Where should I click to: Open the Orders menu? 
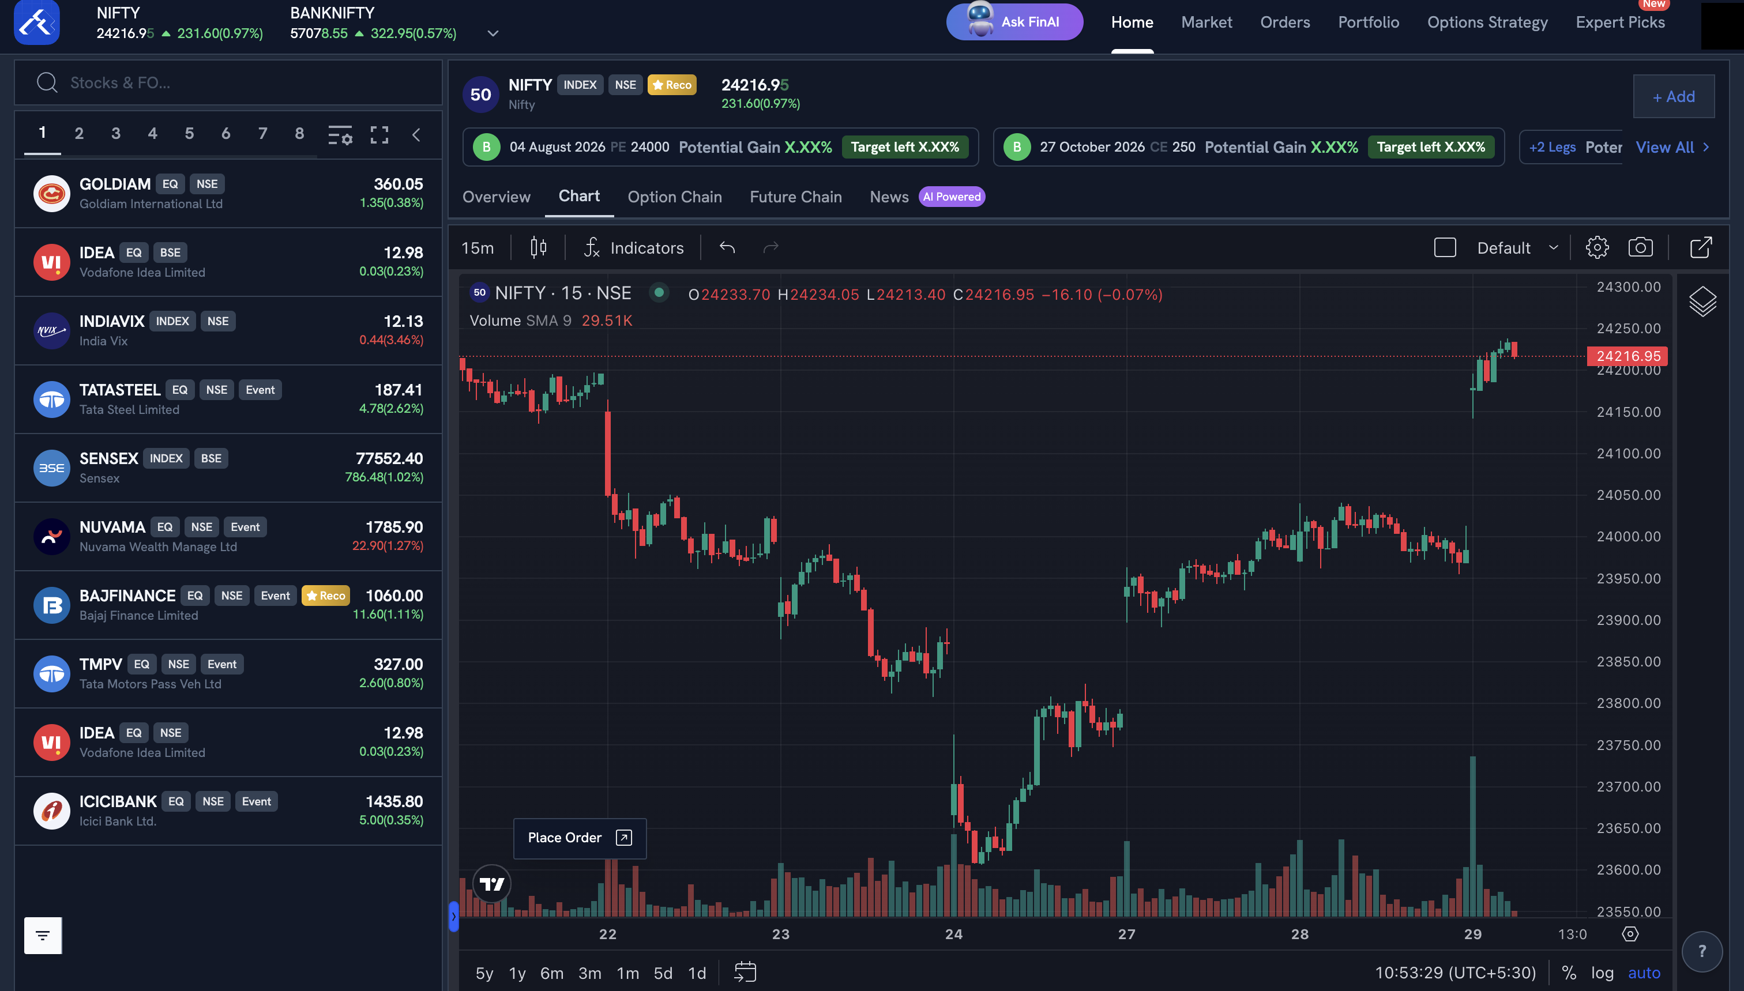(1284, 22)
